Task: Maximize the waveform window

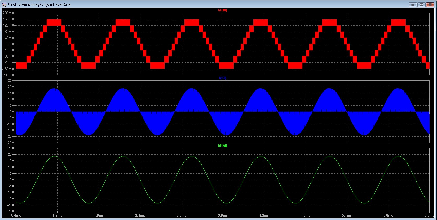Action: (x=421, y=4)
